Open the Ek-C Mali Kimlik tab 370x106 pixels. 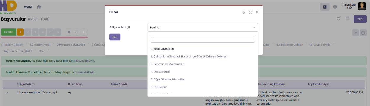pyautogui.click(x=319, y=45)
